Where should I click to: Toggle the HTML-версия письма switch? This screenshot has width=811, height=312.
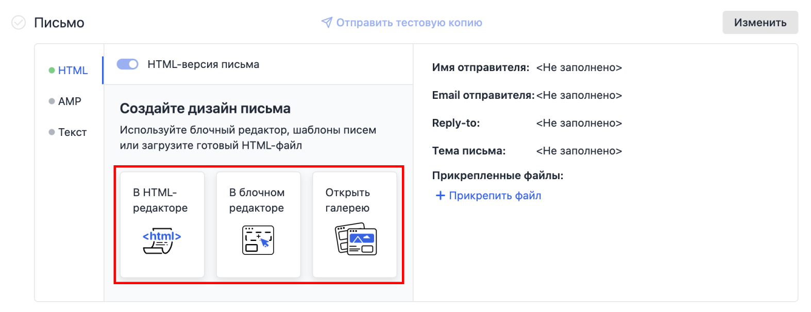(128, 64)
